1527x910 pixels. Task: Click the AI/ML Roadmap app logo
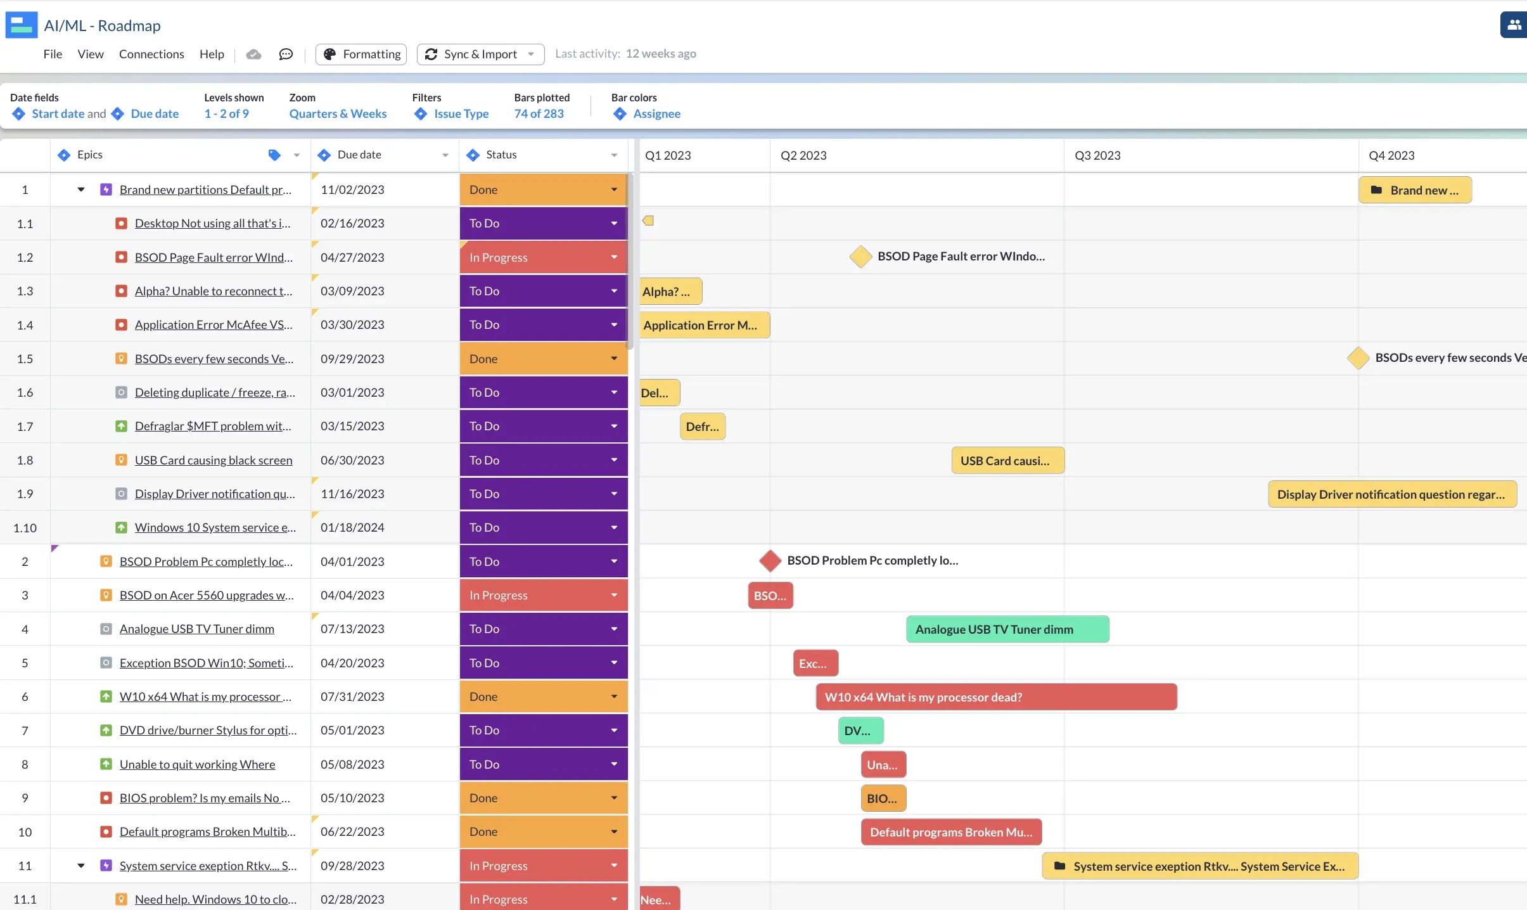pos(22,25)
